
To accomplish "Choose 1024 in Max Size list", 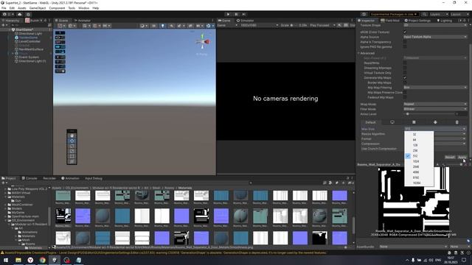I will [x=416, y=161].
